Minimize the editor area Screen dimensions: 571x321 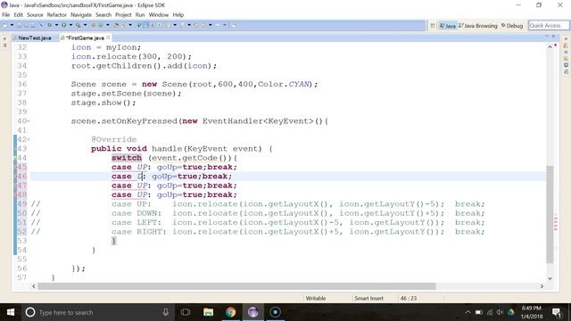click(x=547, y=37)
